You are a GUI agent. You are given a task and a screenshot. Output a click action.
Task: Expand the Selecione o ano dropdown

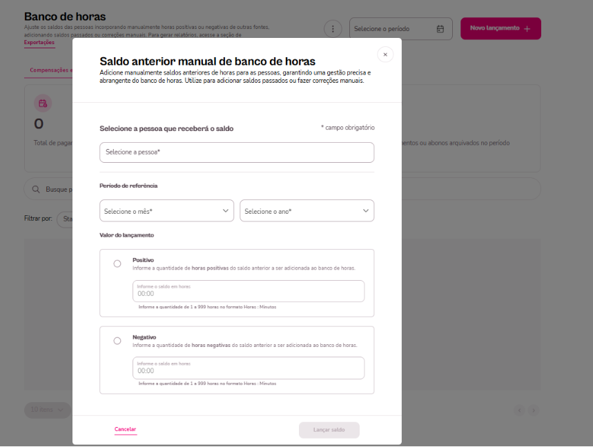pos(307,211)
